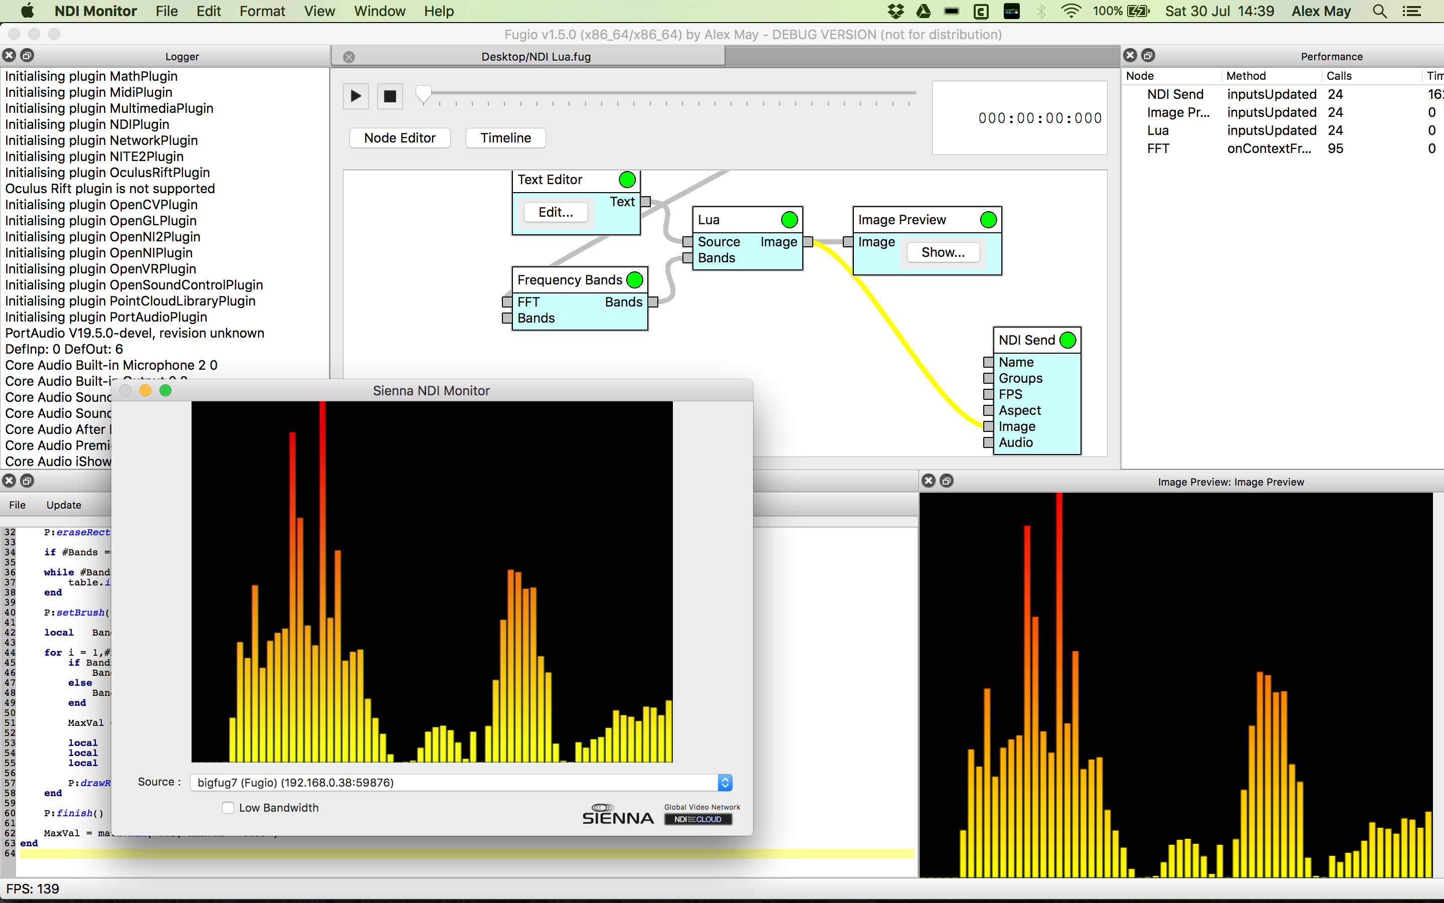Click the Image input pin on Image Preview node
The width and height of the screenshot is (1444, 903).
tap(848, 242)
